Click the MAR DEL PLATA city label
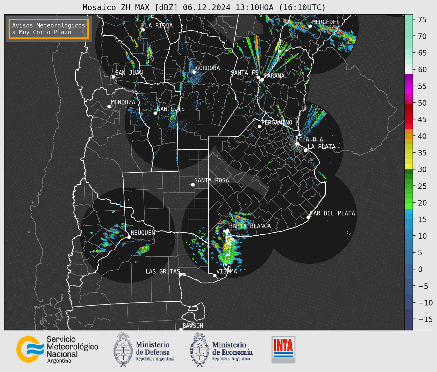Image resolution: width=437 pixels, height=372 pixels. [332, 213]
